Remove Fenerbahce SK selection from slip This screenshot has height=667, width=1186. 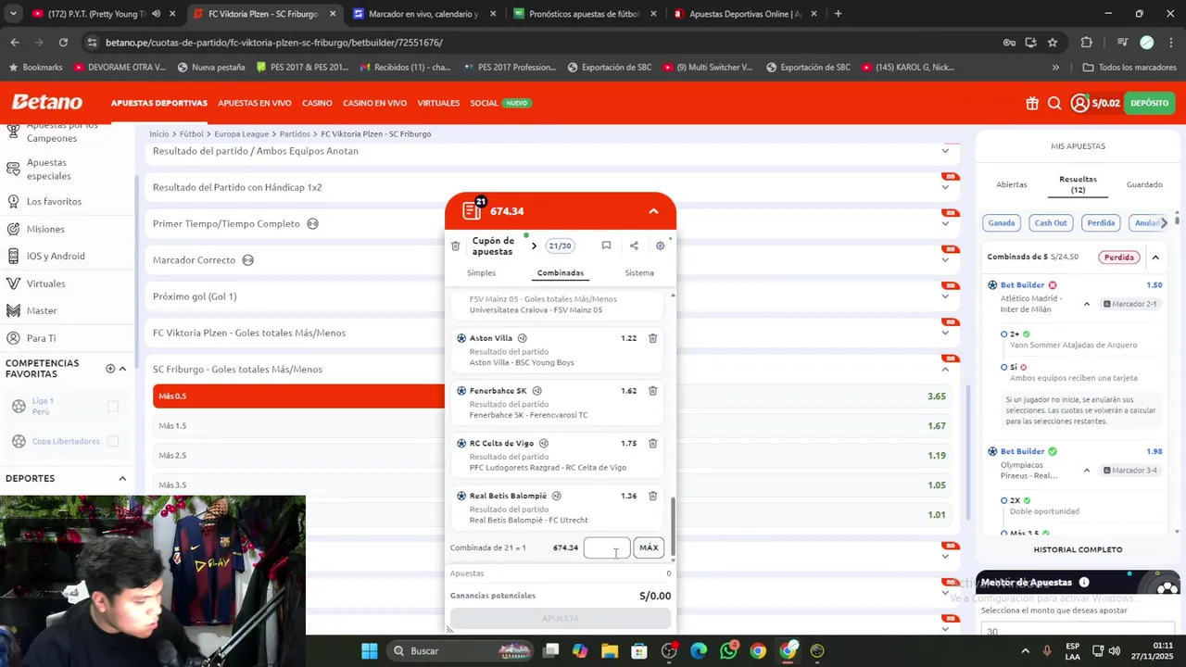652,391
